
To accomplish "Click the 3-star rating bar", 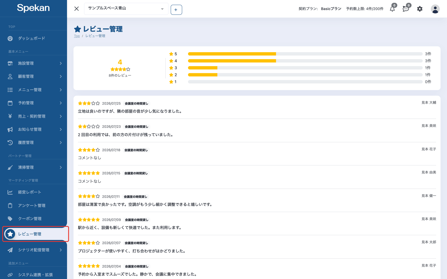I will pyautogui.click(x=305, y=68).
